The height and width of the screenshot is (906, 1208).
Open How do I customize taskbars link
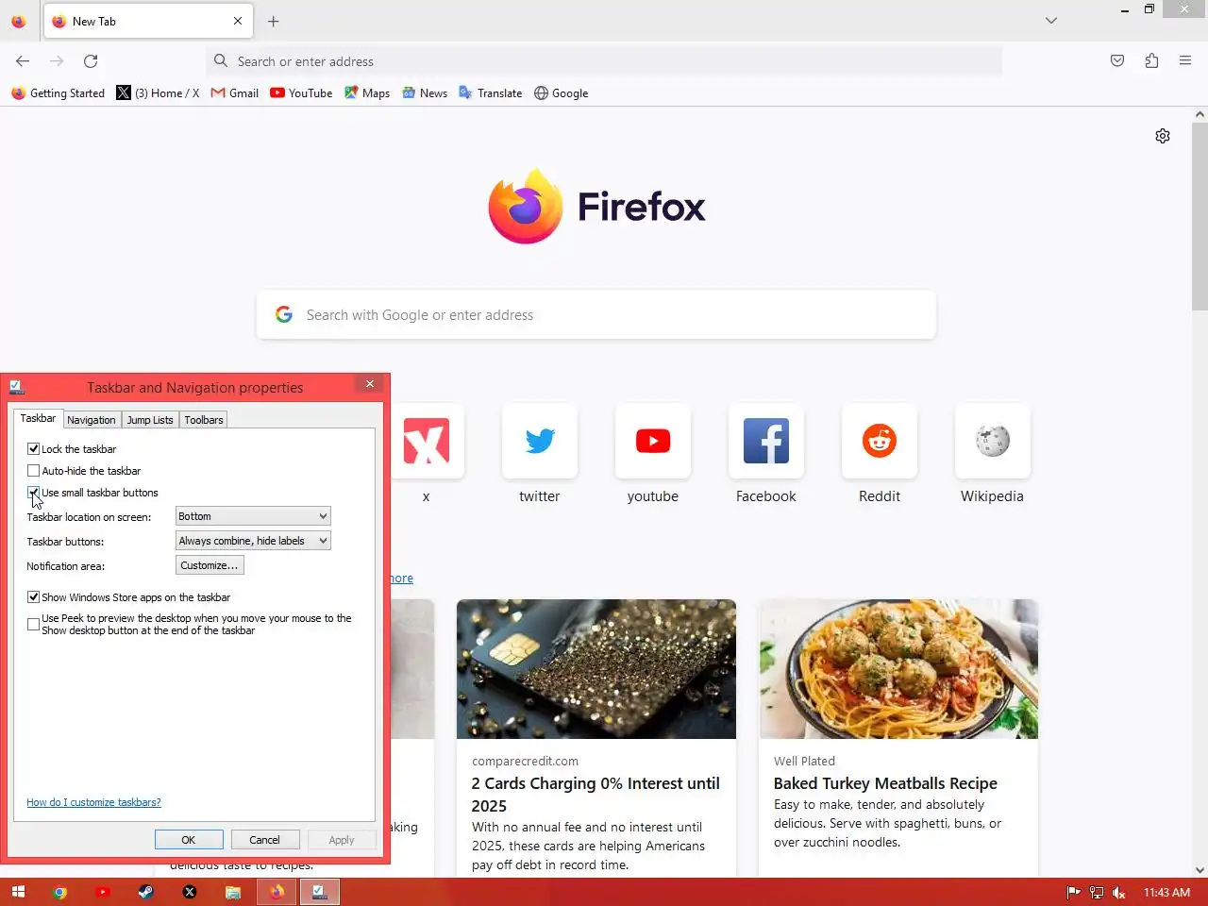(x=93, y=802)
